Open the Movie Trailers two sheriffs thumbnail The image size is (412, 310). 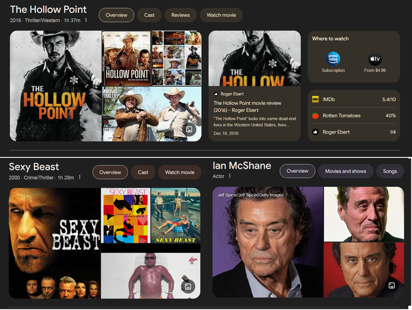[x=152, y=114]
